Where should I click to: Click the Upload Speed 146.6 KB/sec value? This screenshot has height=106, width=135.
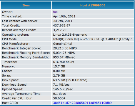[63, 89]
